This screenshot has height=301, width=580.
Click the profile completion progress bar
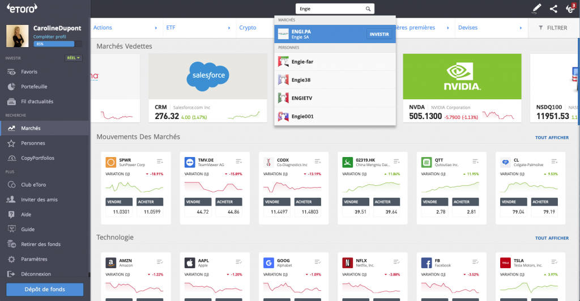point(58,44)
